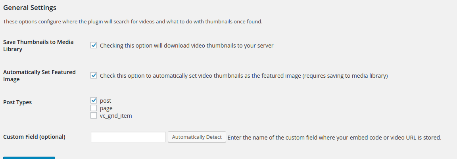This screenshot has width=457, height=159.
Task: Focus the Custom Field text input box
Action: click(x=128, y=137)
